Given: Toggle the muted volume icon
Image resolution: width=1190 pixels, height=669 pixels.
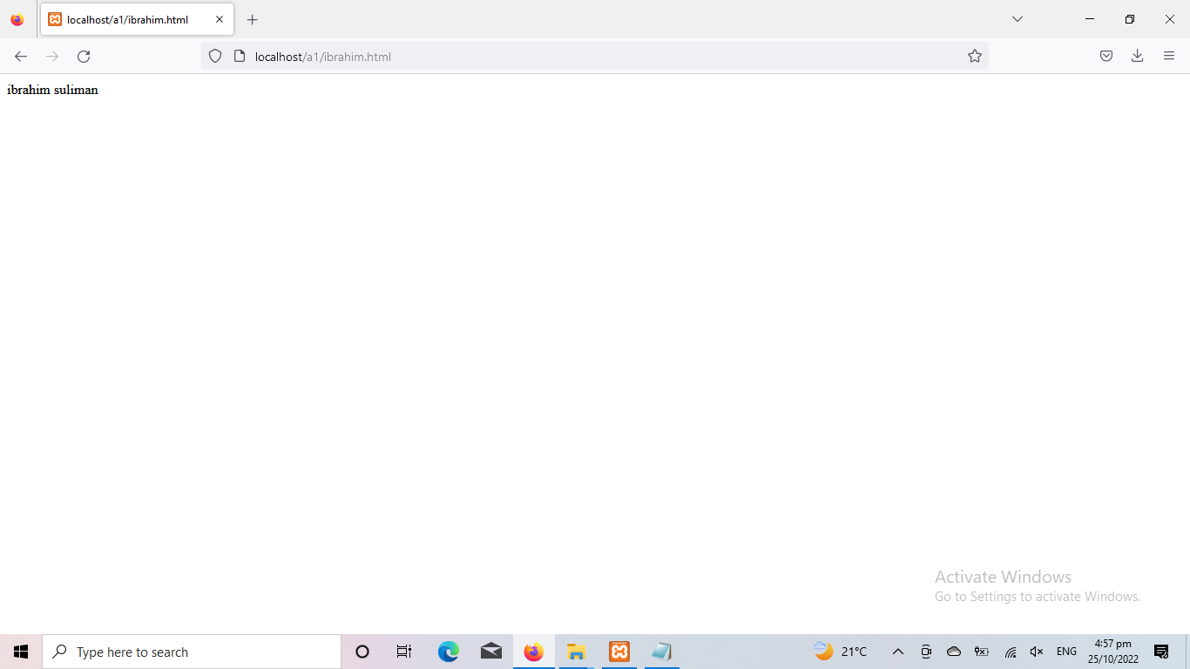Looking at the screenshot, I should tap(1037, 652).
